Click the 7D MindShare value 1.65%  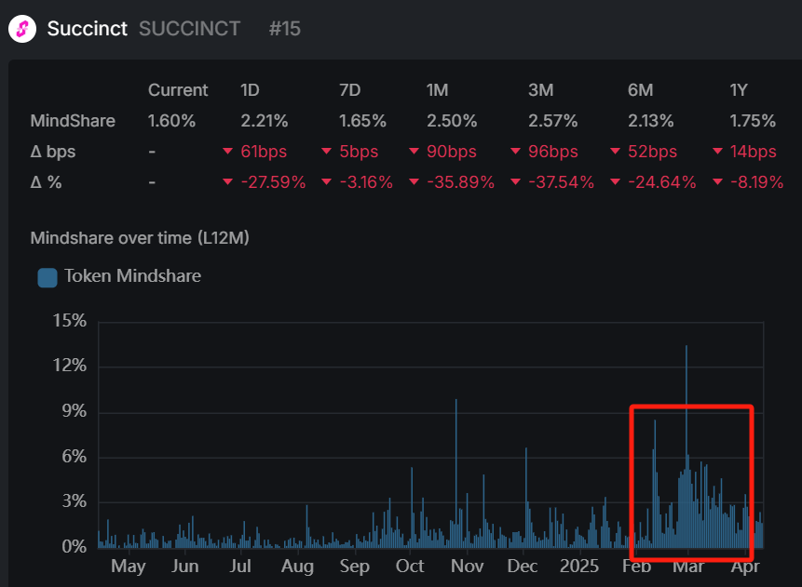(362, 121)
